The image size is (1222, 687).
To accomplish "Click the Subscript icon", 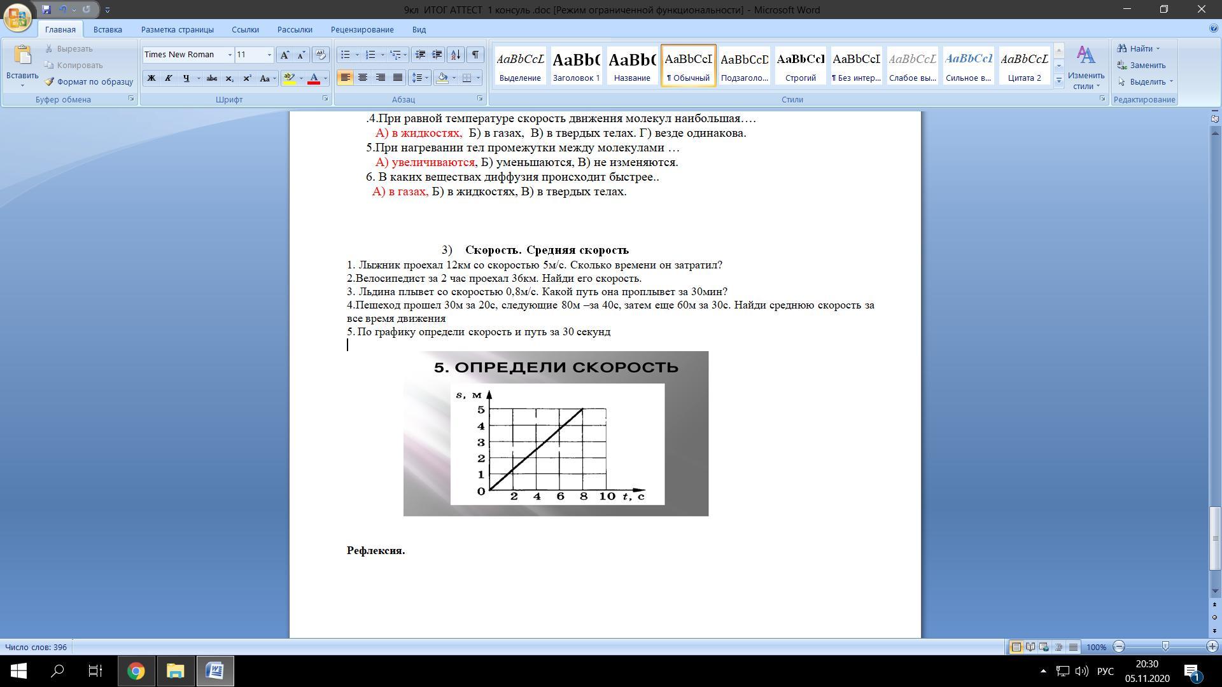I will coord(230,78).
